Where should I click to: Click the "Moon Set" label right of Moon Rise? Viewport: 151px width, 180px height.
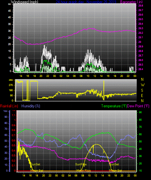coord(116,171)
